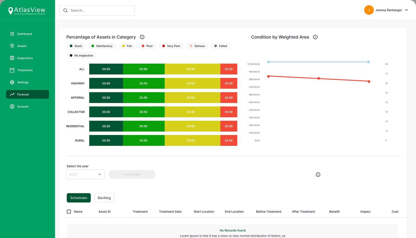Click the Assets map pin icon

click(x=12, y=46)
